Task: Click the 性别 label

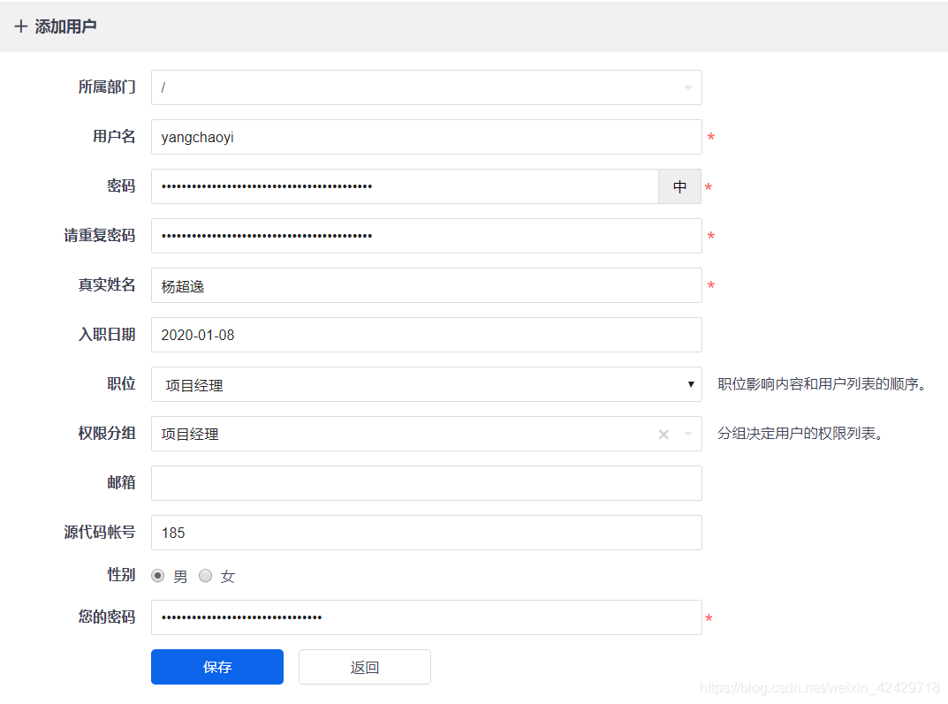Action: [121, 575]
